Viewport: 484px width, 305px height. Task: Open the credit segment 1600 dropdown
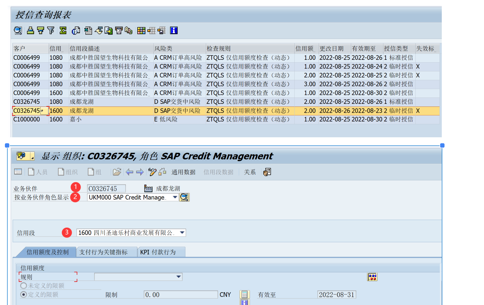pyautogui.click(x=182, y=233)
